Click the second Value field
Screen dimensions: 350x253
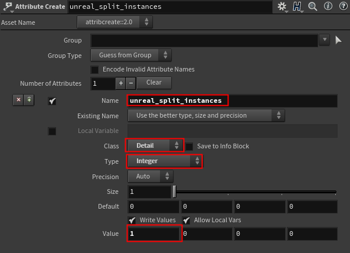(x=207, y=233)
